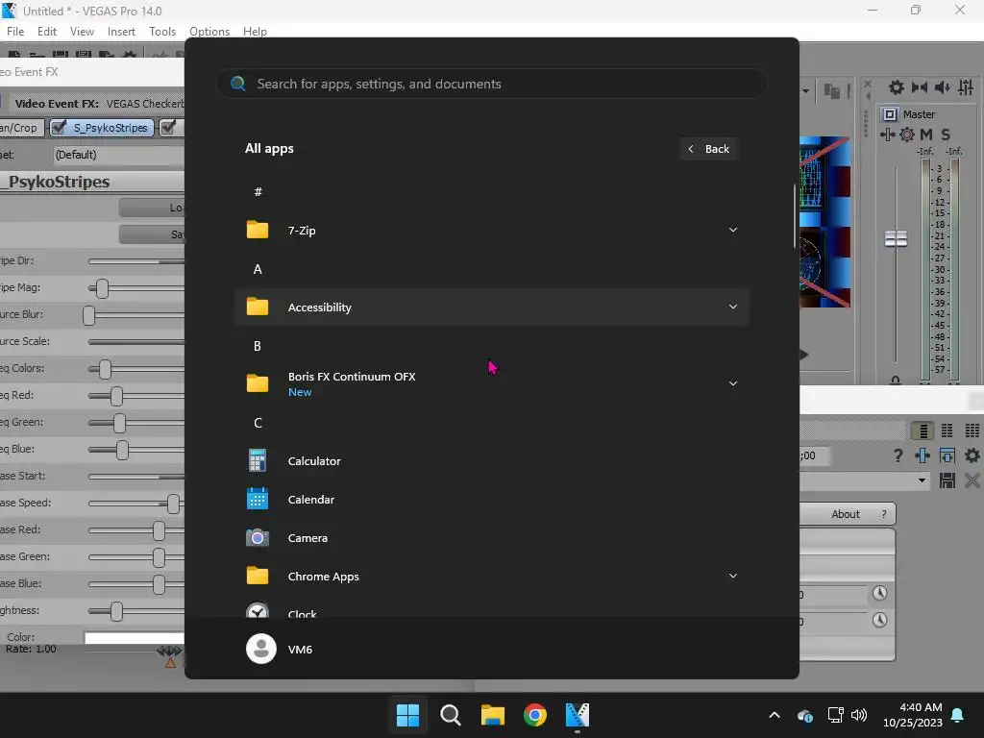Toggle the S_PsykoStripes effect checkbox
984x738 pixels.
(59, 128)
